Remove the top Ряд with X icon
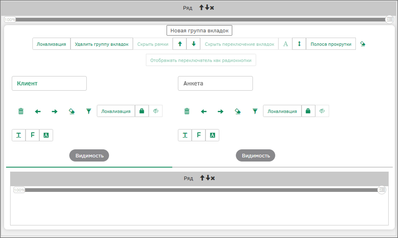Screen dimensions: 398x238 (x=212, y=8)
